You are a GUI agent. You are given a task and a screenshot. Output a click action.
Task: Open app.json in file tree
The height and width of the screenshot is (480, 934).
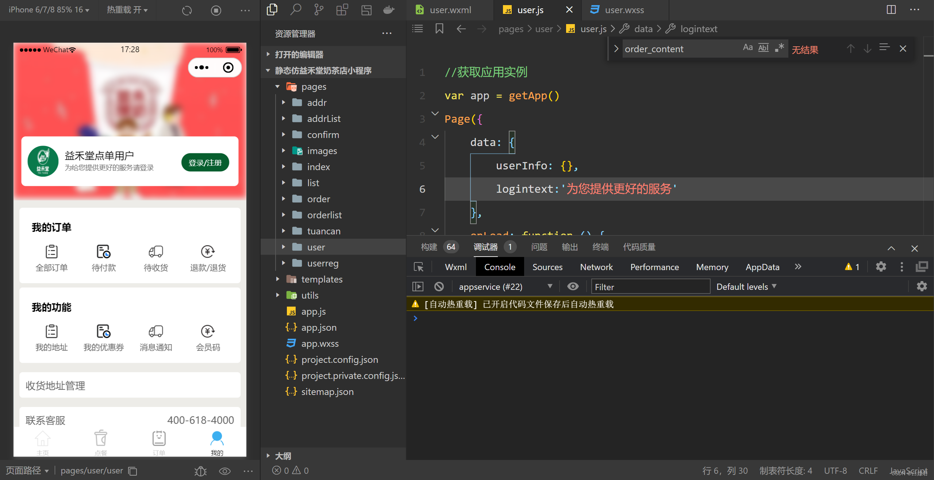[318, 327]
